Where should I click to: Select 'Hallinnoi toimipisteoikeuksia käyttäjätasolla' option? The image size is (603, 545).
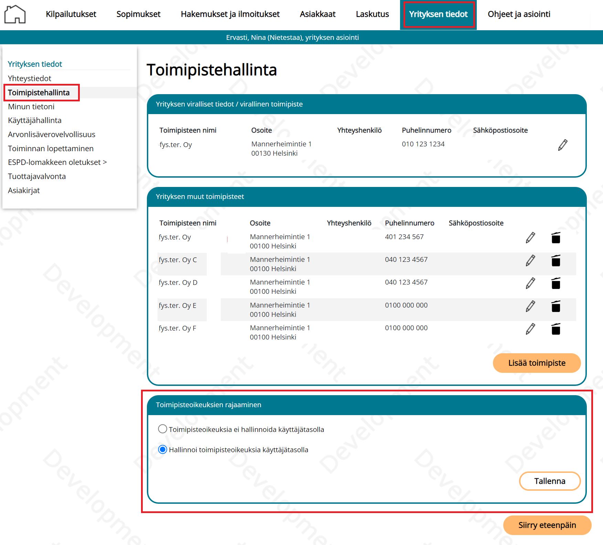(x=162, y=449)
